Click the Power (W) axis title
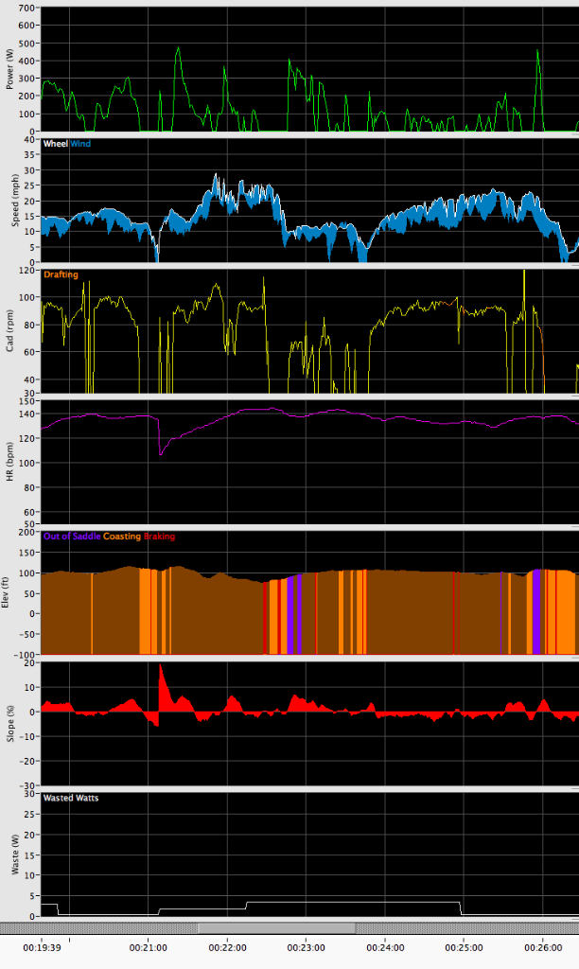 point(10,68)
